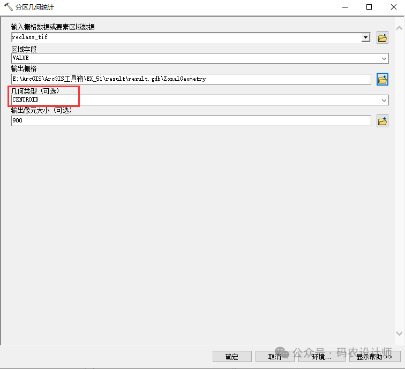Focus the ZonalGeometry output path field

(190, 79)
